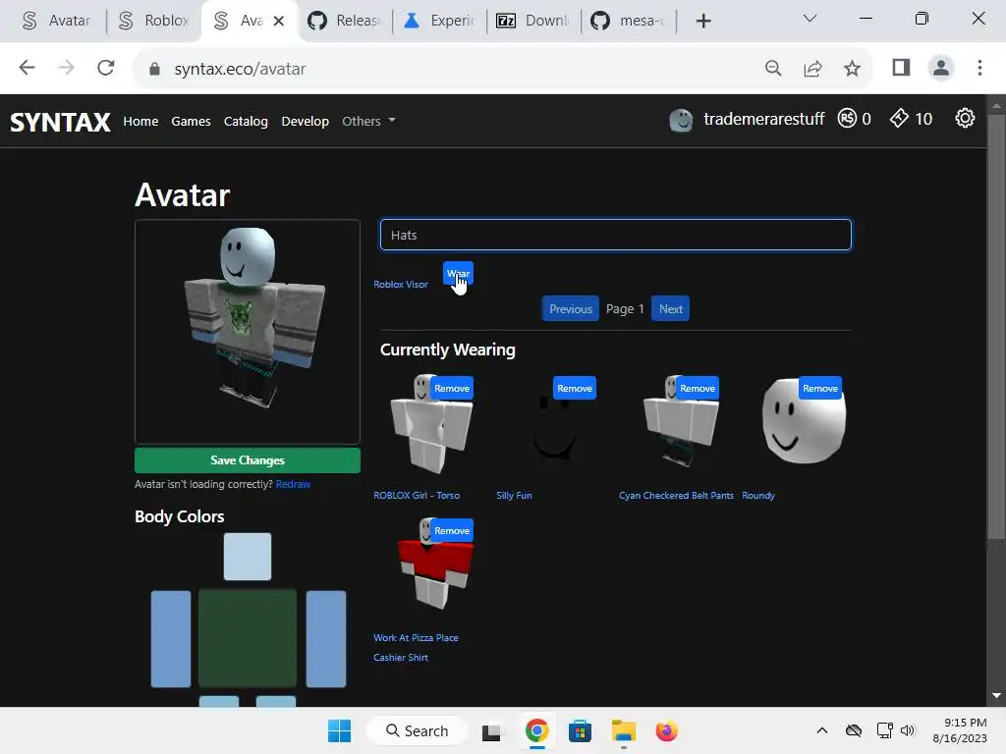Viewport: 1006px width, 754px height.
Task: Switch to the GitHub Releases tab
Action: pos(345,22)
